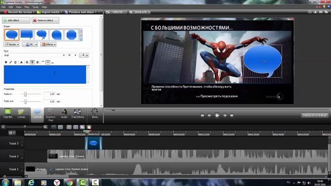Viewport: 331px width, 186px height.
Task: Select the blue speech bubble on the preview canvas
Action: click(x=262, y=61)
